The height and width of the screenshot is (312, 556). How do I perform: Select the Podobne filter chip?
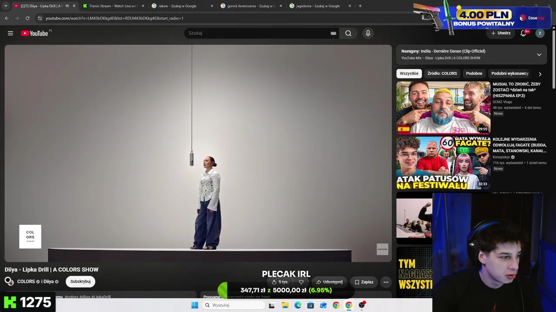click(x=474, y=74)
